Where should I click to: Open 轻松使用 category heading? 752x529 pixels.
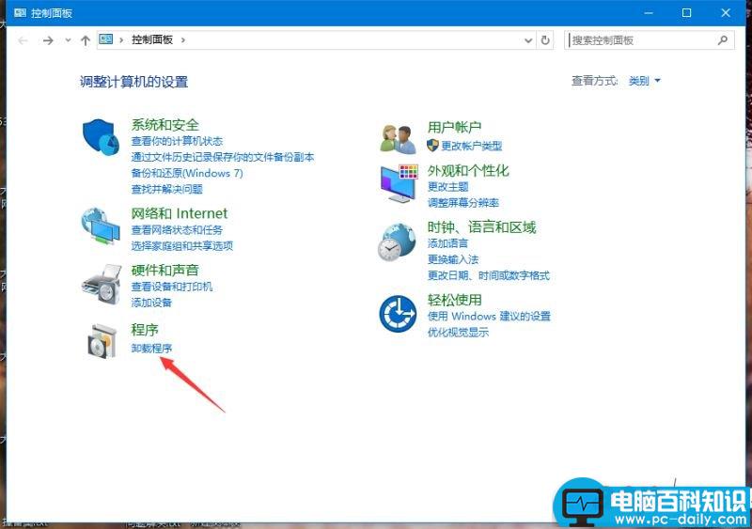pyautogui.click(x=455, y=300)
